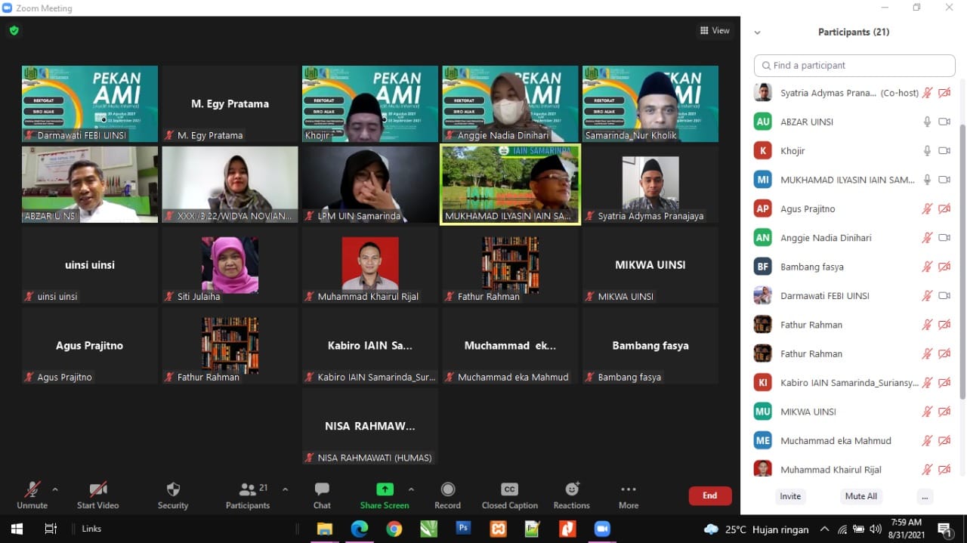967x543 pixels.
Task: Click the Find a participant search box
Action: [x=854, y=66]
